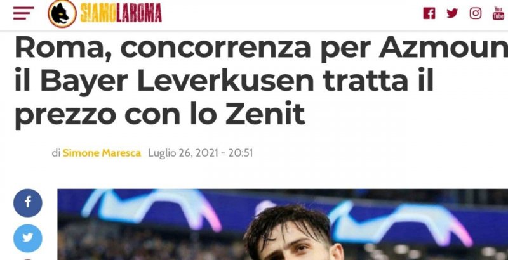Viewport: 508px width, 260px height.
Task: Click the wolf crest logo
Action: coord(62,13)
